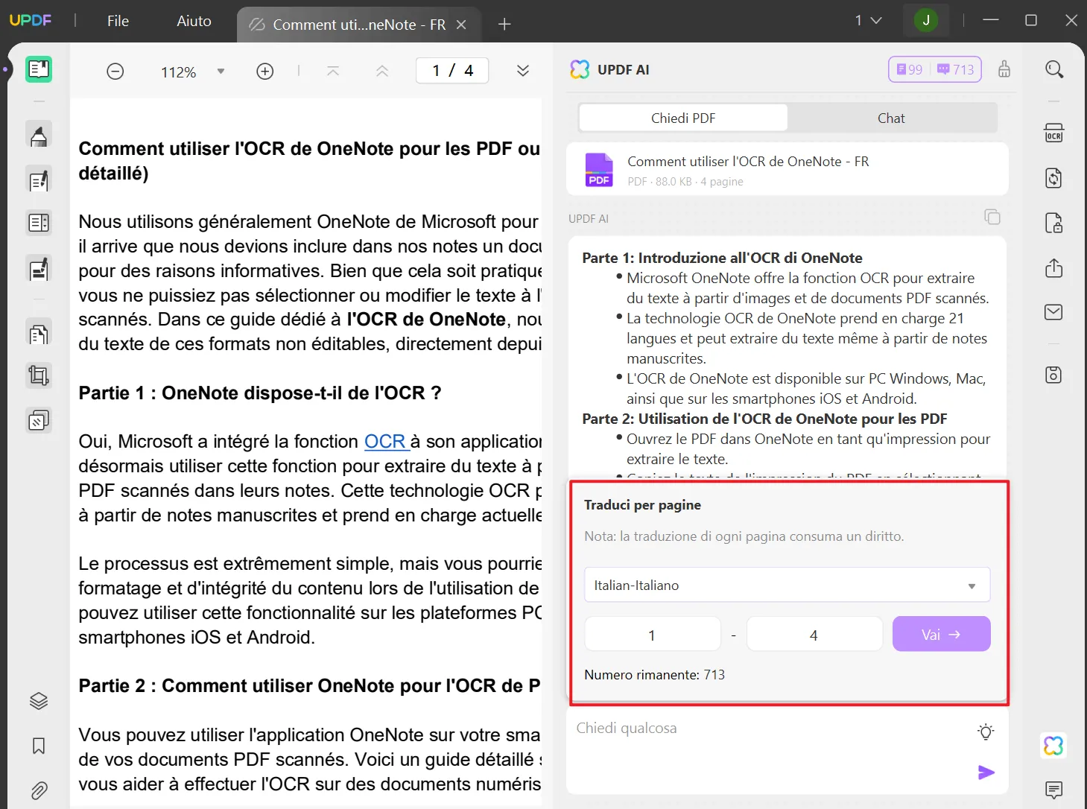
Task: Open the window count dropdown '1'
Action: pos(868,21)
